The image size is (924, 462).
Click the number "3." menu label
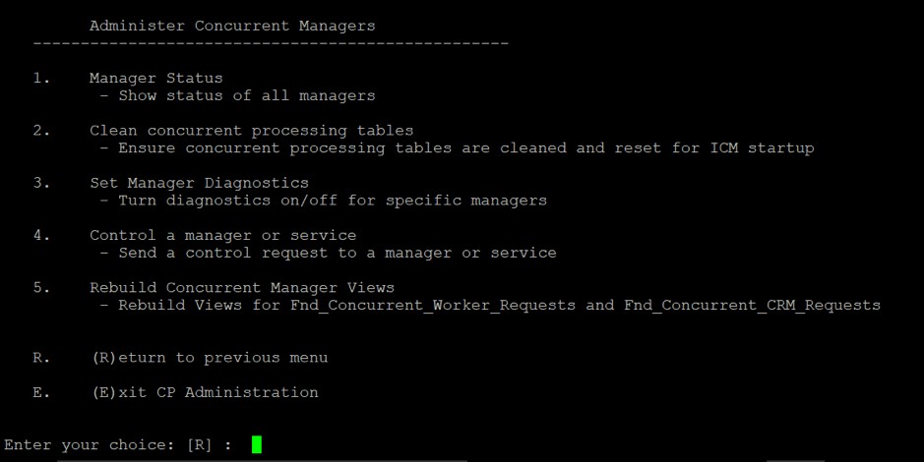[x=41, y=183]
